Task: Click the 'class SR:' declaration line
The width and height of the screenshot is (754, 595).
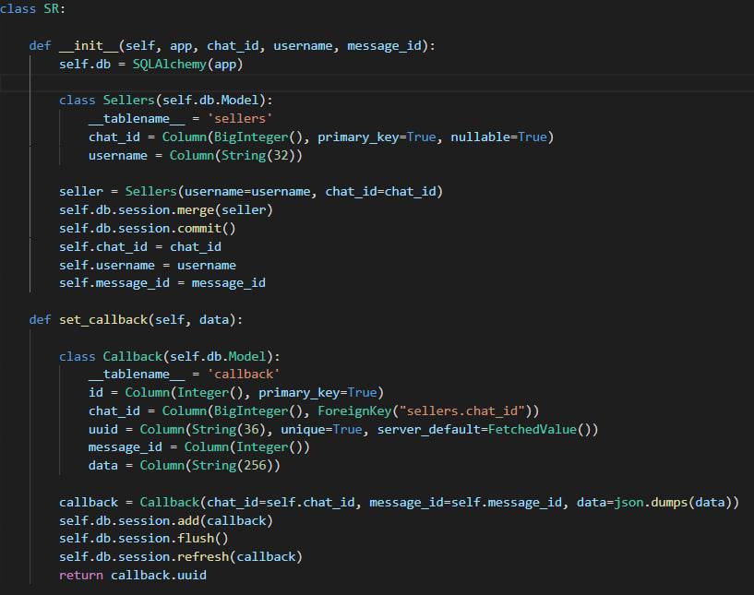Action: 32,9
